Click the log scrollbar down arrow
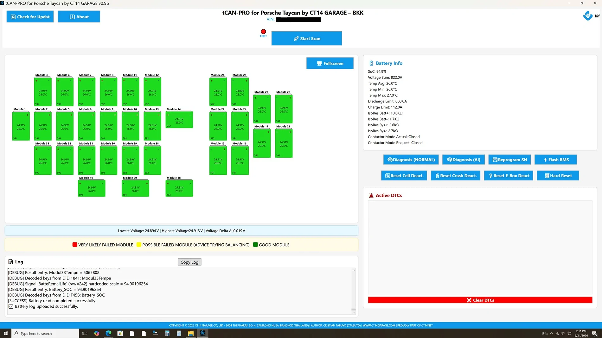Image resolution: width=602 pixels, height=338 pixels. click(x=354, y=312)
